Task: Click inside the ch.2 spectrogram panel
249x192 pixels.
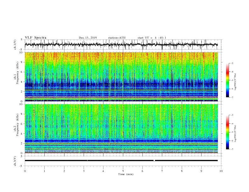Action: click(121, 129)
